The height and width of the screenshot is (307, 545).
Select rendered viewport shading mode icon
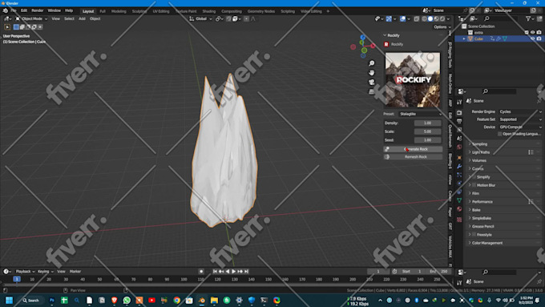coord(442,18)
